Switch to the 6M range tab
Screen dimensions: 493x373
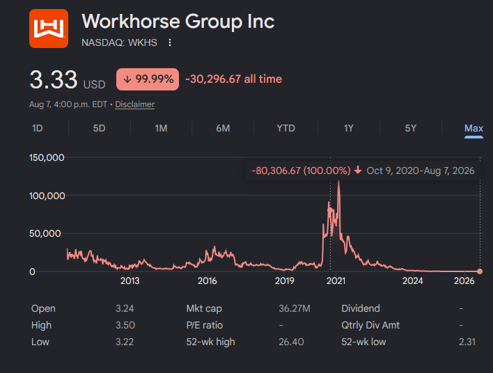click(223, 128)
